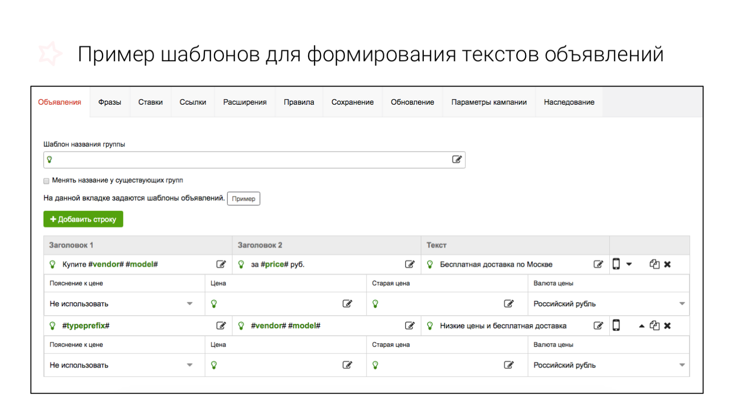Viewport: 734px width, 413px height.
Task: Open the Сохранение tab
Action: pos(352,102)
